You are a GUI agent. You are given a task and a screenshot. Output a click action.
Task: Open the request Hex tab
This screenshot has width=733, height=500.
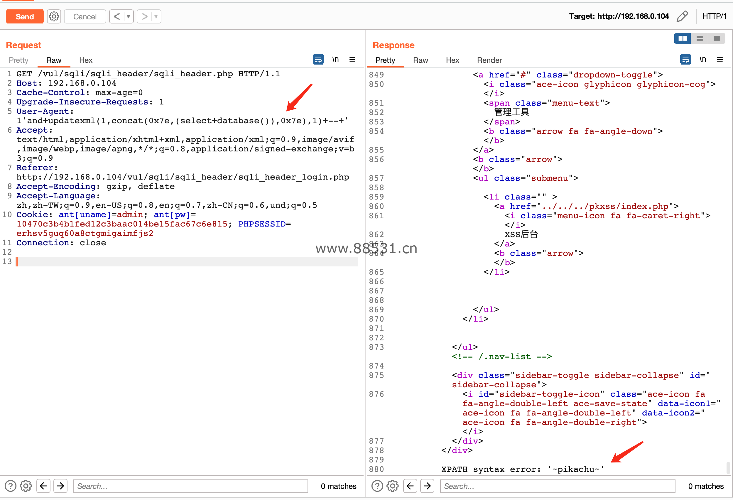(85, 60)
